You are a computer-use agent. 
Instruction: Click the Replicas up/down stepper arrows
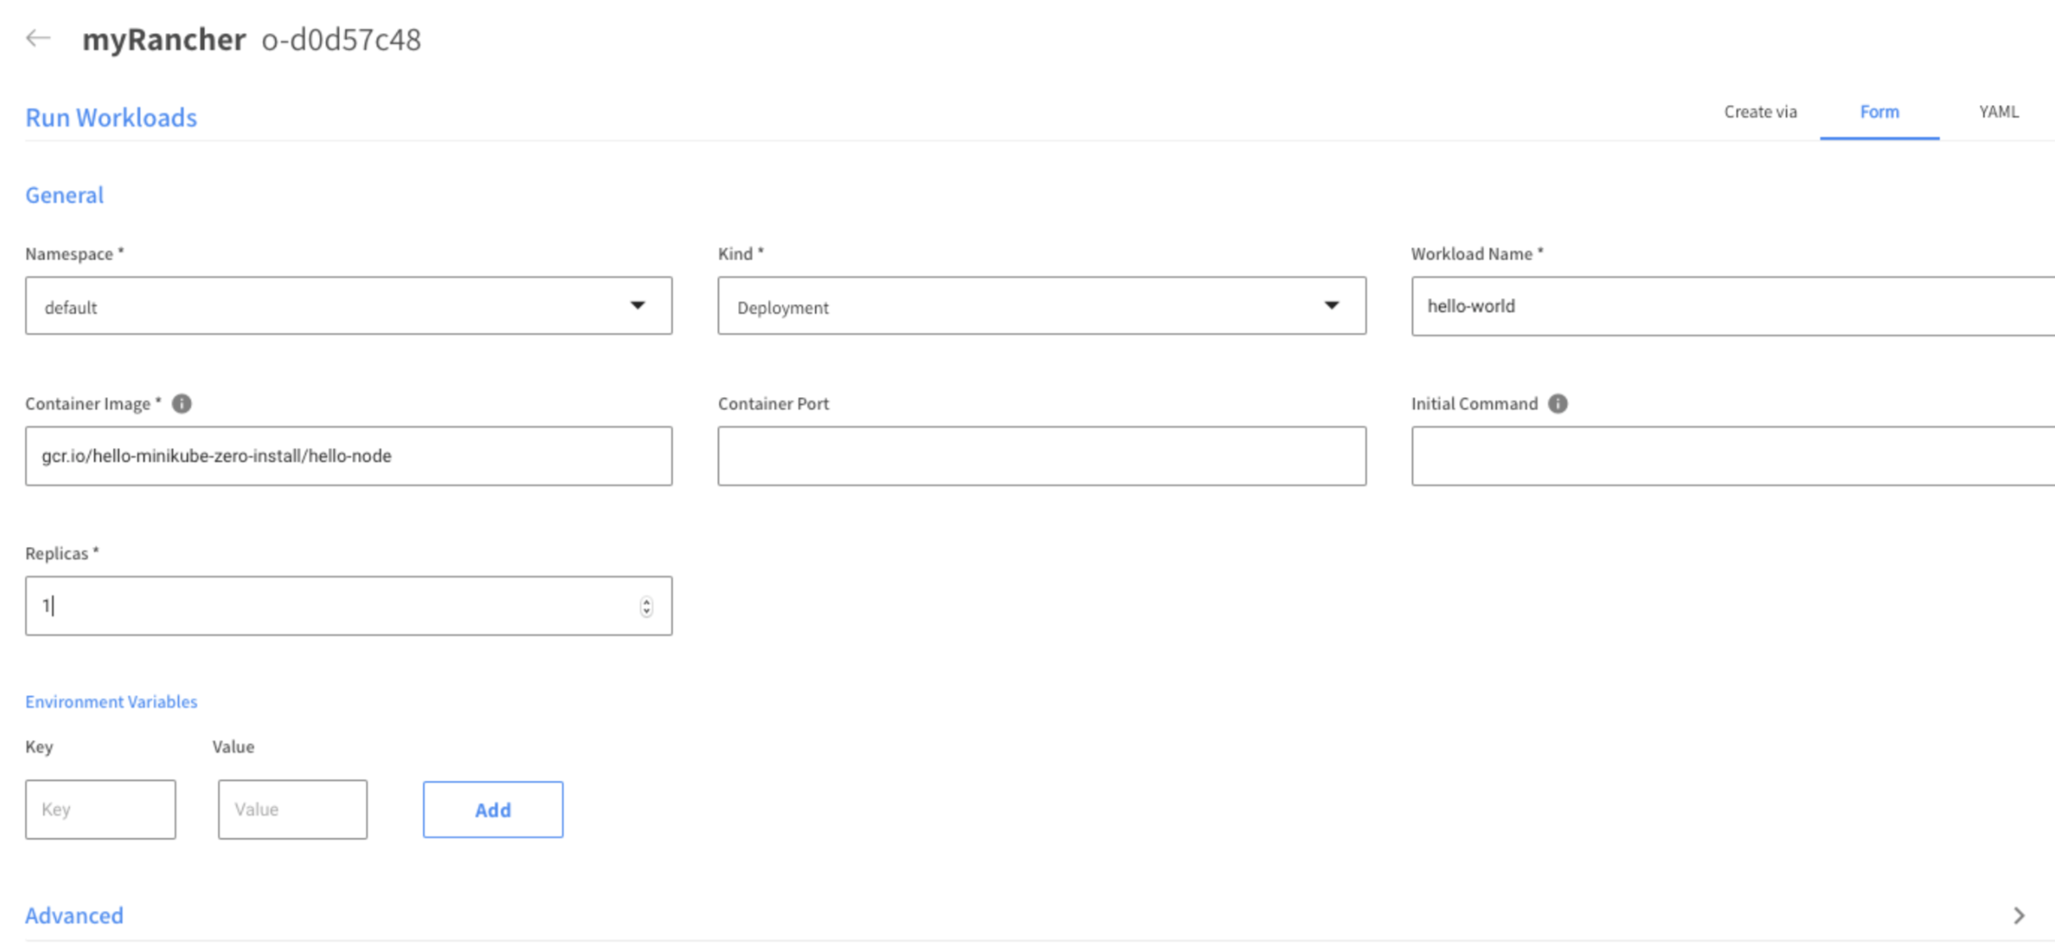pyautogui.click(x=646, y=606)
